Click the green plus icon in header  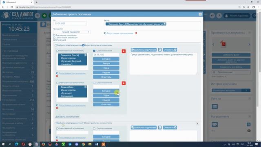click(x=44, y=16)
